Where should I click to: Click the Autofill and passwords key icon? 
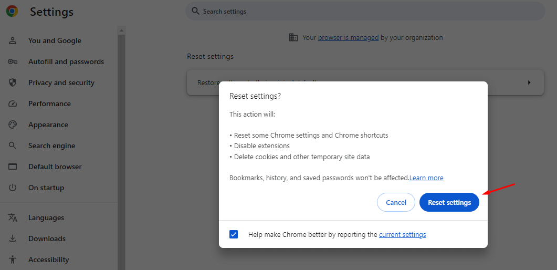pyautogui.click(x=13, y=61)
